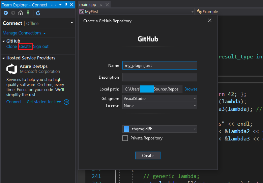
Task: Expand the Connect page dropdown arrow
Action: (72, 23)
